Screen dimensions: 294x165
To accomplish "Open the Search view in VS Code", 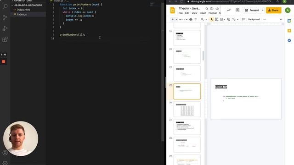I will (5, 6).
